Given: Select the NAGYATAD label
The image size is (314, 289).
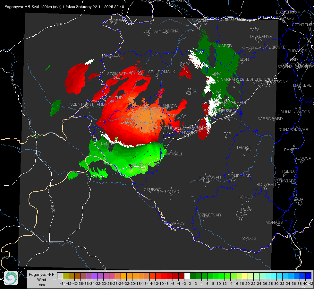Looking at the screenshot, I should pos(168,191).
